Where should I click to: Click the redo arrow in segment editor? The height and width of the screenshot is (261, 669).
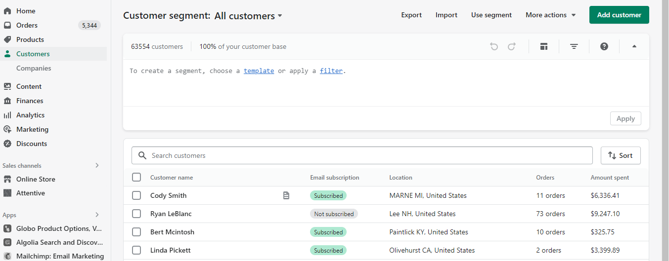pos(512,46)
